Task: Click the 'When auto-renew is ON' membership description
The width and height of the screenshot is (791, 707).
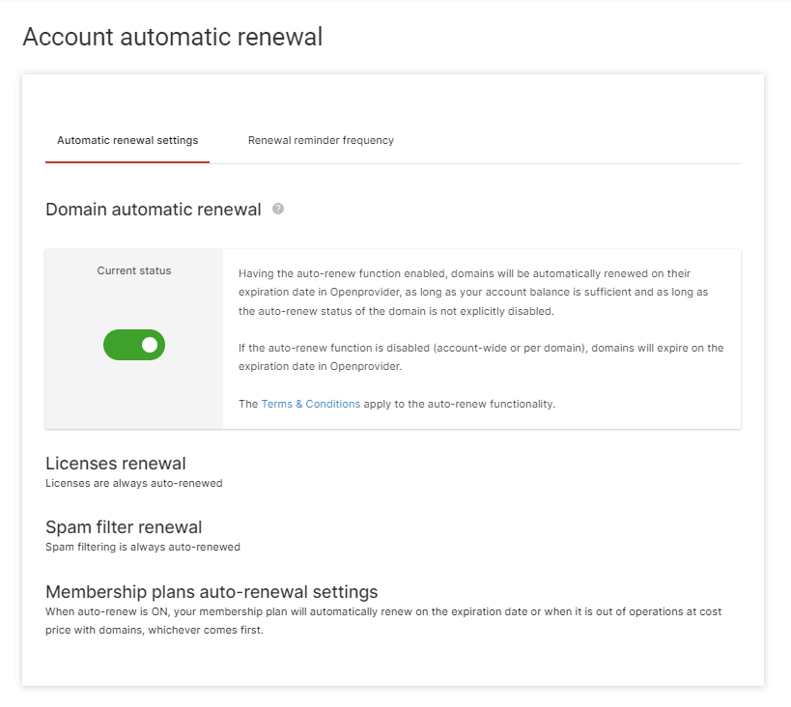Action: tap(383, 621)
